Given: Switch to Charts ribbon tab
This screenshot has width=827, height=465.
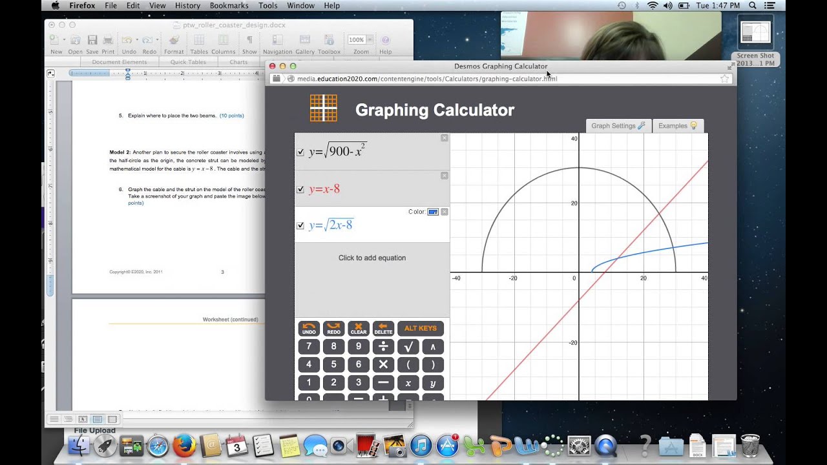Looking at the screenshot, I should tap(238, 62).
